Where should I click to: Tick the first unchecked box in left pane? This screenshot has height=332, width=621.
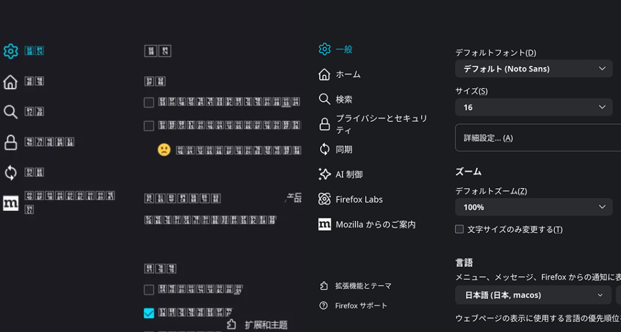(x=149, y=102)
